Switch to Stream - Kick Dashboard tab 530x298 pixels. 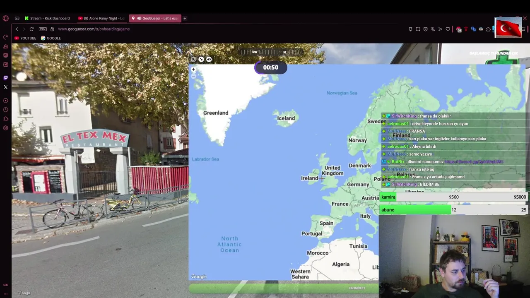(47, 18)
